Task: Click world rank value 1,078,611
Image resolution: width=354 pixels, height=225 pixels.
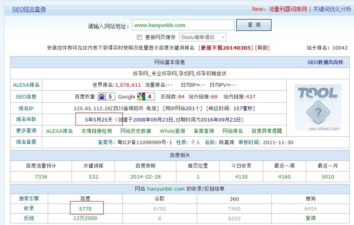Action: 128,85
